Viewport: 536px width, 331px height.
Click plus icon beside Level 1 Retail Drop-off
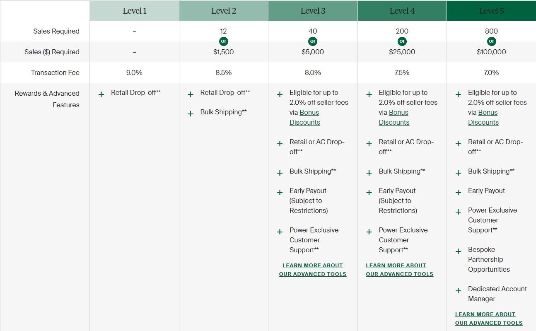[101, 94]
